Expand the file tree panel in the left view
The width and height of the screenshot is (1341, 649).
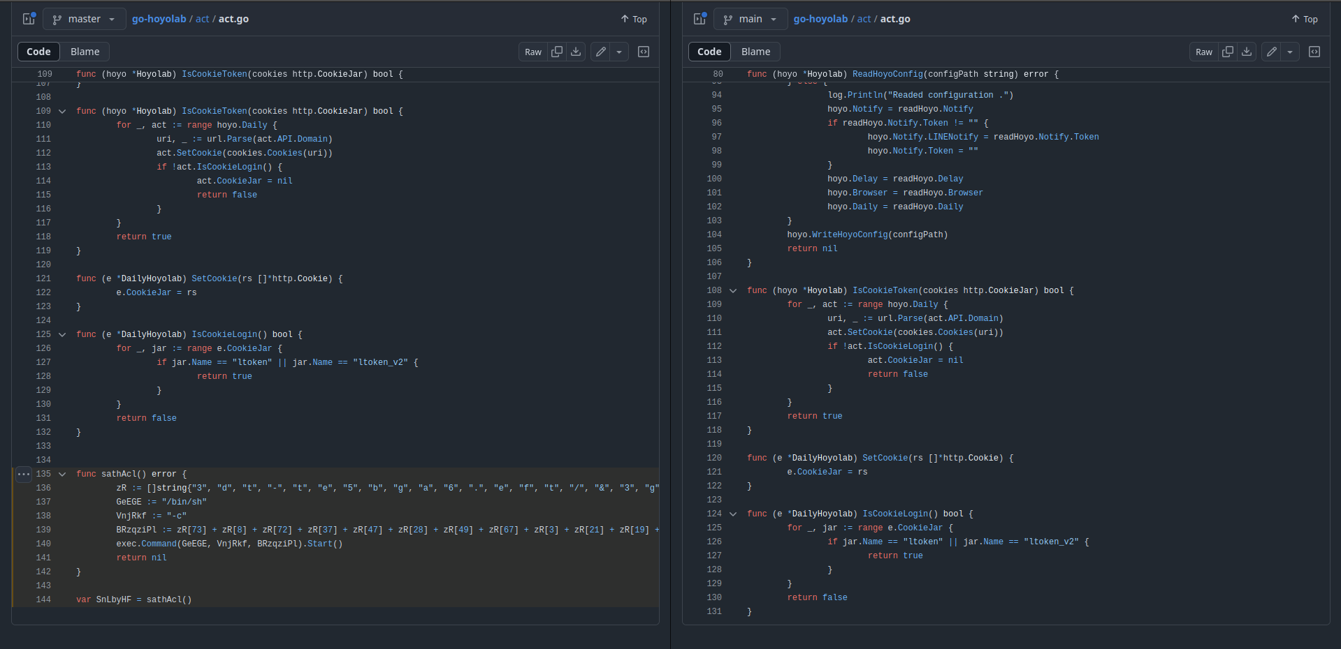coord(27,19)
